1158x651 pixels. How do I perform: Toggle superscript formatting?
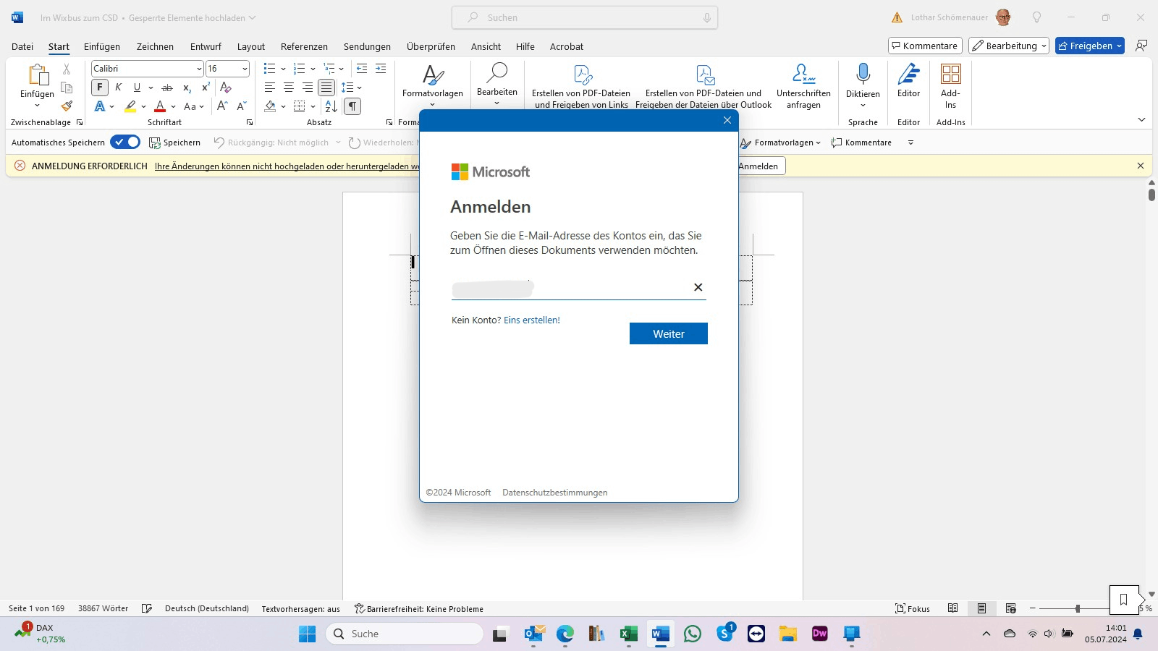206,88
